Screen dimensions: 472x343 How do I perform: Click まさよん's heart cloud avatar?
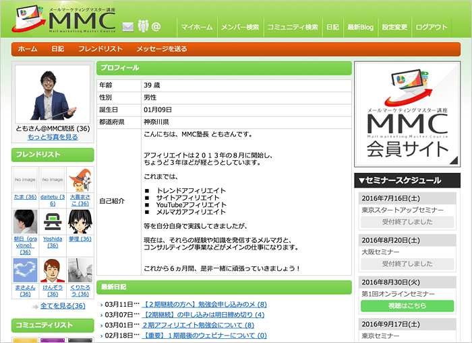(x=24, y=270)
